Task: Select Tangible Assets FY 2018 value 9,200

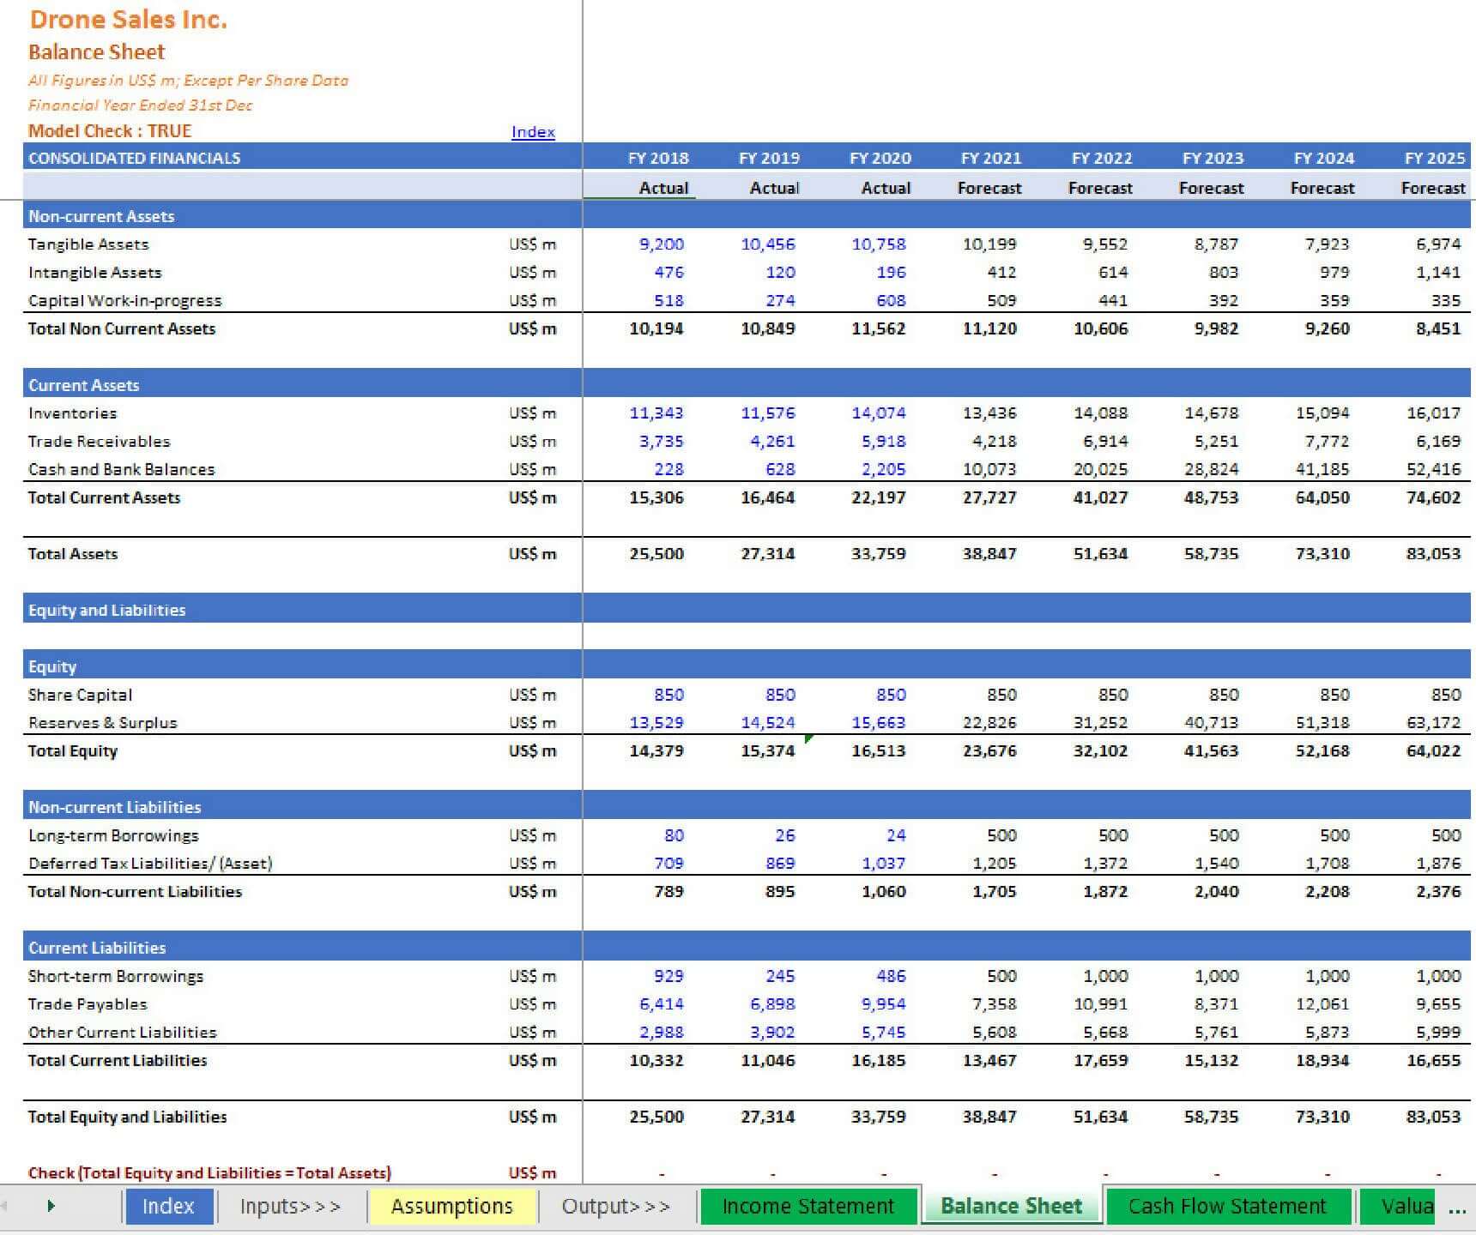Action: pos(662,244)
